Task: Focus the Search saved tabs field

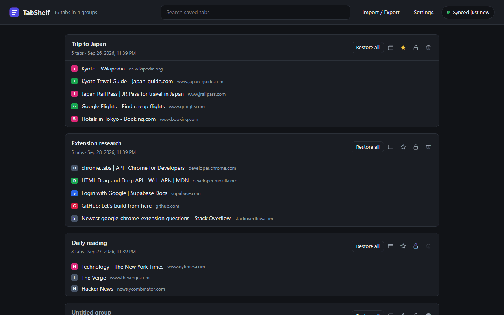Action: [x=256, y=12]
